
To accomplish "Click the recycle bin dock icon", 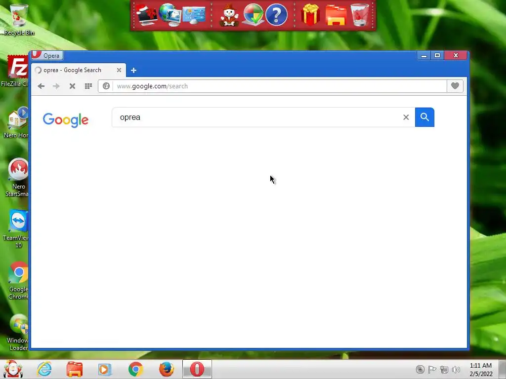I will 360,15.
